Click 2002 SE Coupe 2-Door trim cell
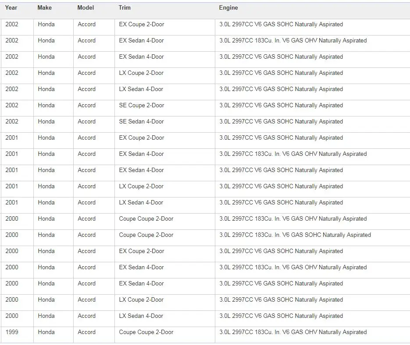The width and height of the screenshot is (410, 345). click(x=165, y=108)
